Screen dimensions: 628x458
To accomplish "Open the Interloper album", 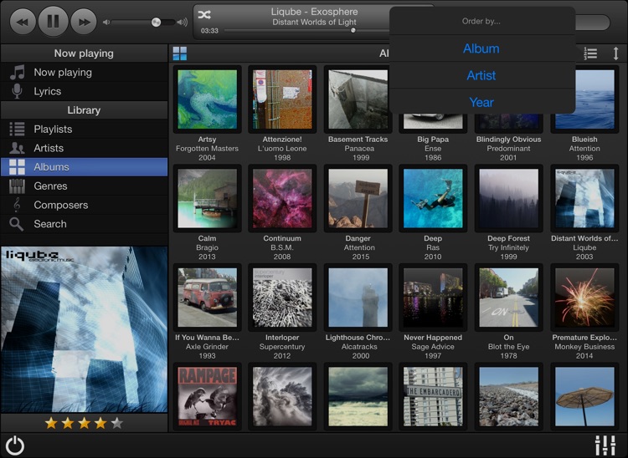I will (x=282, y=298).
